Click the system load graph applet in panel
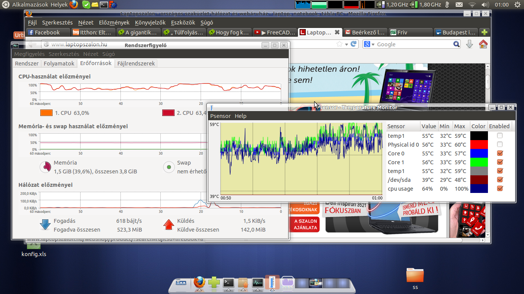This screenshot has width=524, height=294. click(335, 5)
